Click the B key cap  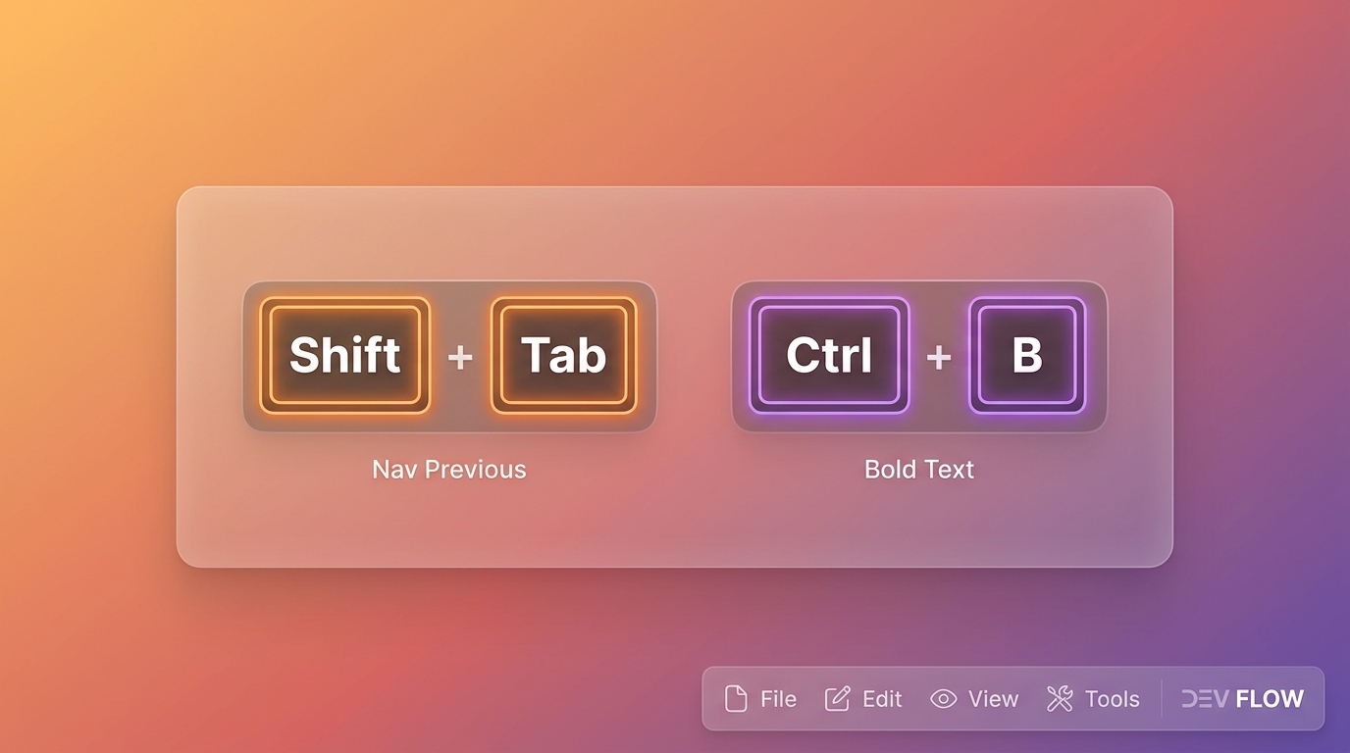(1027, 356)
